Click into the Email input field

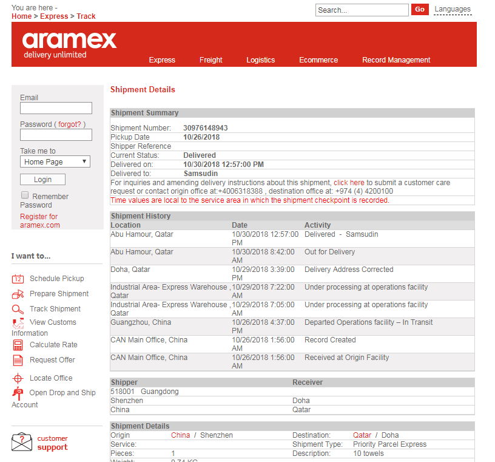[x=56, y=108]
